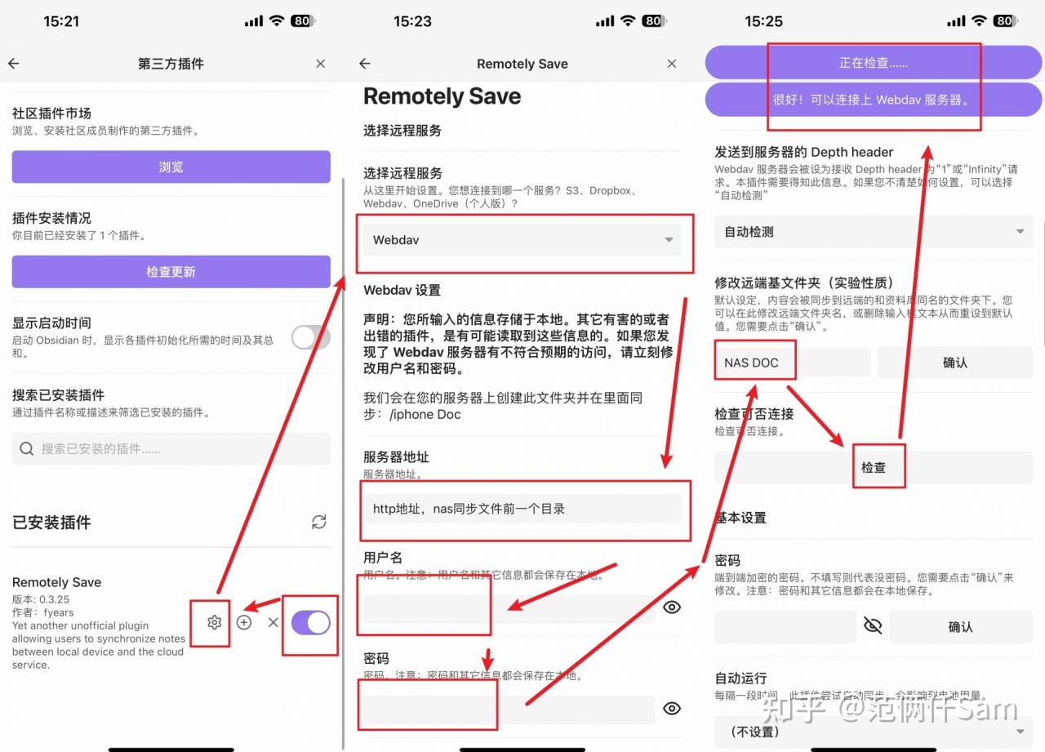Close the Remotely Save settings panel
1045x752 pixels.
[672, 64]
